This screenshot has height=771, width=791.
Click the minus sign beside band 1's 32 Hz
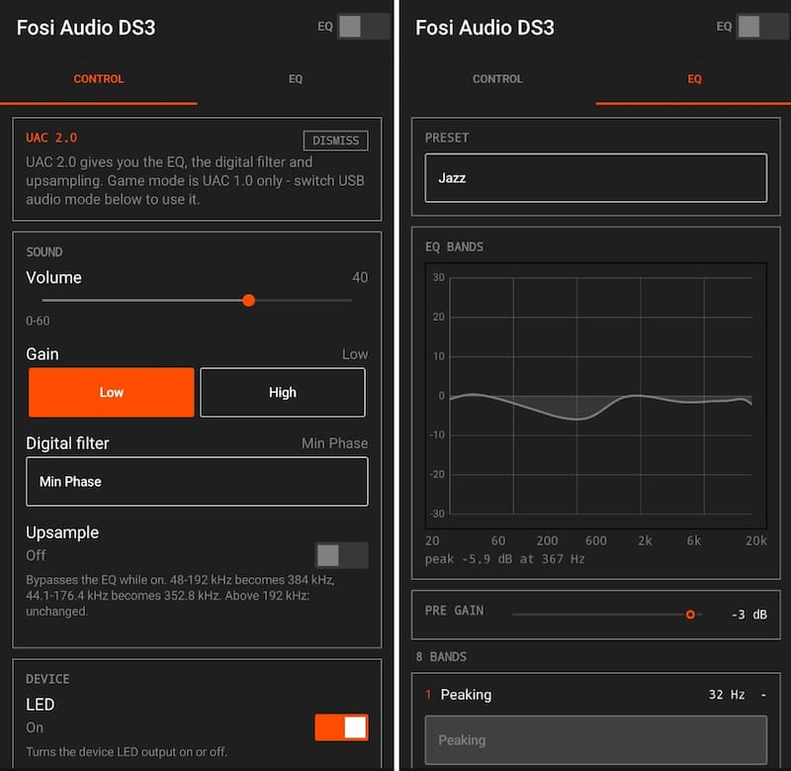click(x=763, y=695)
